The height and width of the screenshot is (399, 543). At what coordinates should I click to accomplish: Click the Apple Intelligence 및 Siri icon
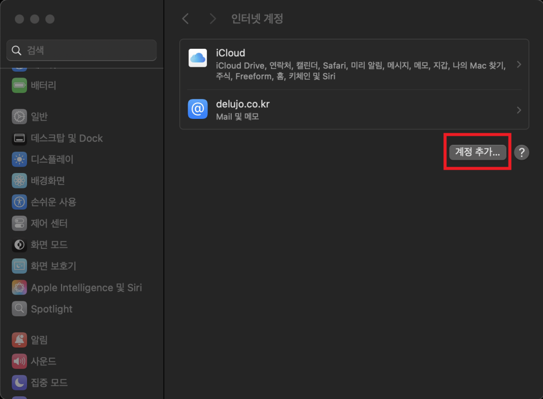tap(20, 288)
